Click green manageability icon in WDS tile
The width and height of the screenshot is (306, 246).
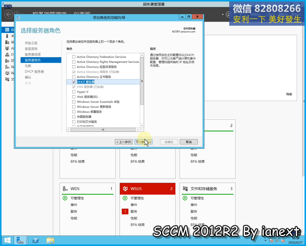pyautogui.click(x=65, y=198)
